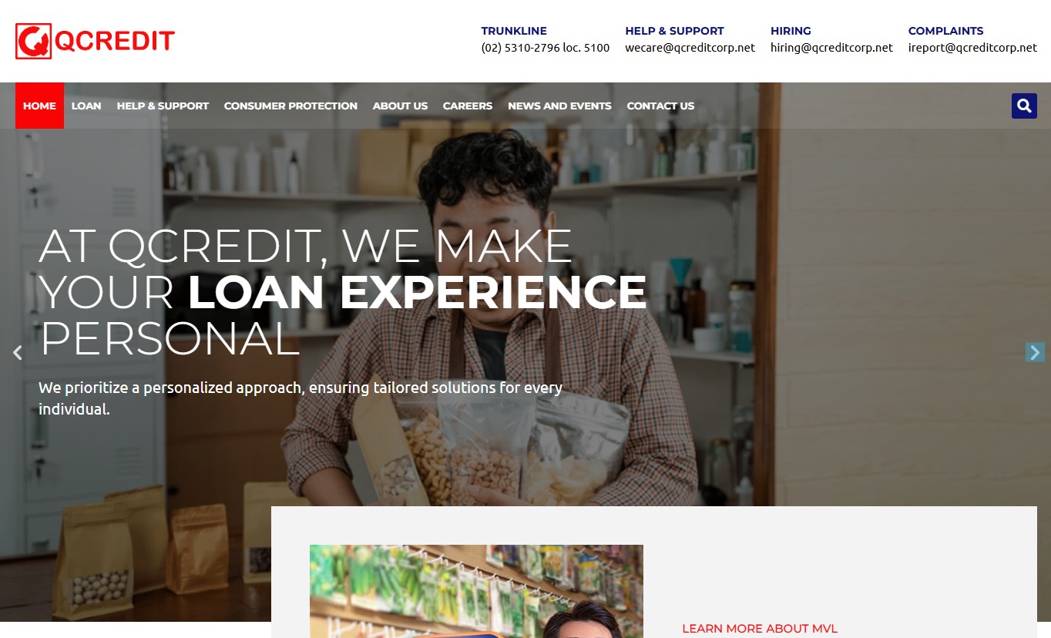1051x638 pixels.
Task: Call the trunkline phone number
Action: point(546,48)
